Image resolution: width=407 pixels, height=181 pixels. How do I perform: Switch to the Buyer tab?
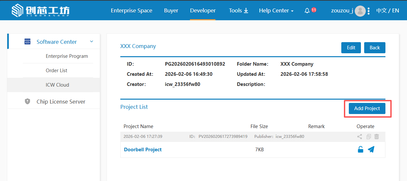point(171,10)
